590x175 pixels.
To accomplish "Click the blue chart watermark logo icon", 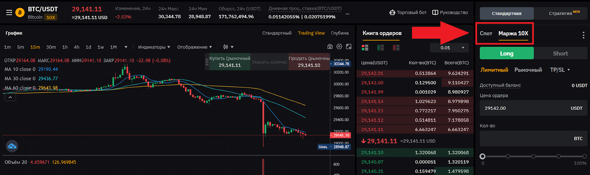I will pos(12,146).
